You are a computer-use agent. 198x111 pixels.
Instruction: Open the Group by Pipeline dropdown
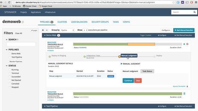(67, 30)
